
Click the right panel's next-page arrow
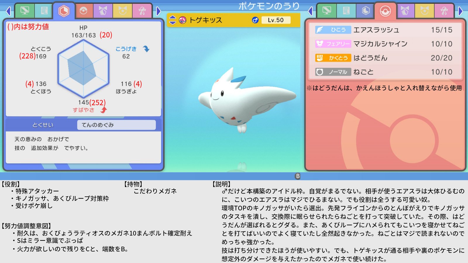click(x=460, y=11)
